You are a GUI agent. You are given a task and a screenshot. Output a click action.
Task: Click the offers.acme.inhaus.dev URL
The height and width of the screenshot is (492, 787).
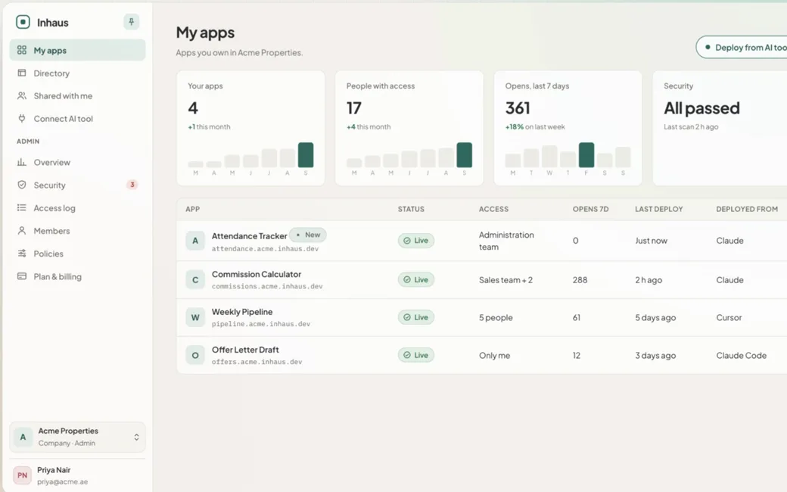coord(257,362)
